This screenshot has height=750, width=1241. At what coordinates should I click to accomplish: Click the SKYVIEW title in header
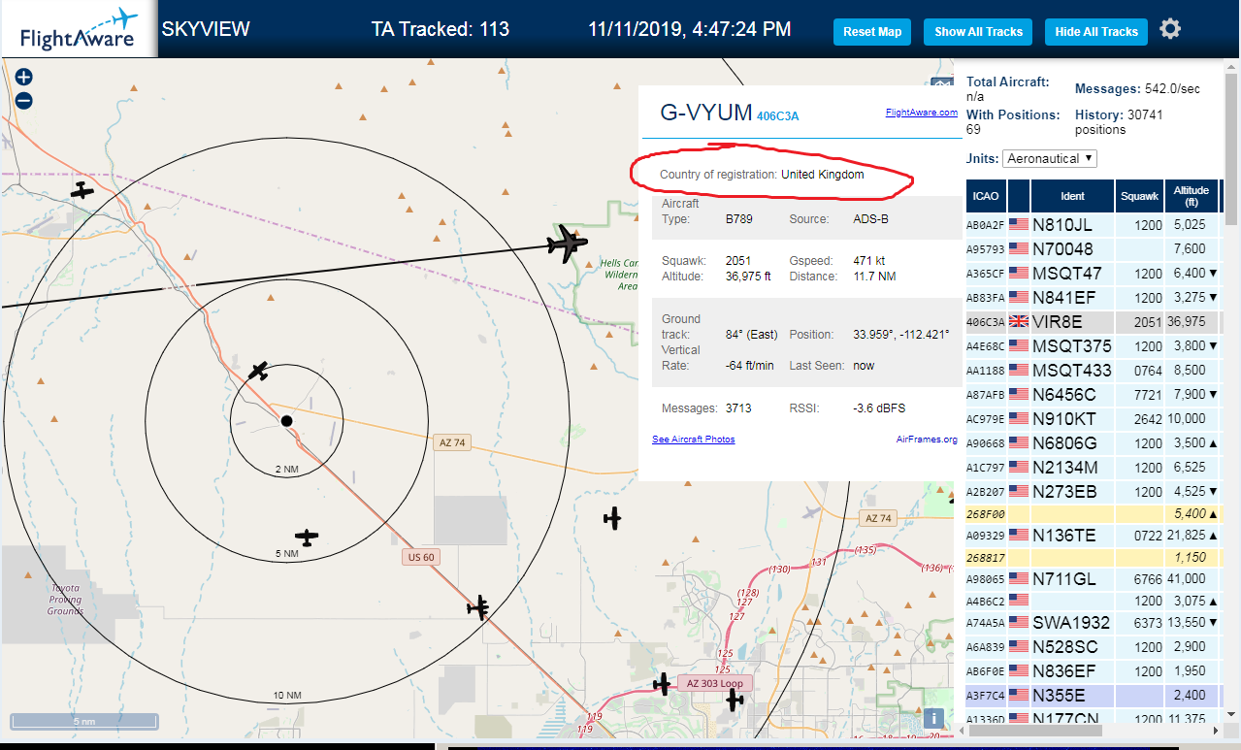tap(206, 29)
